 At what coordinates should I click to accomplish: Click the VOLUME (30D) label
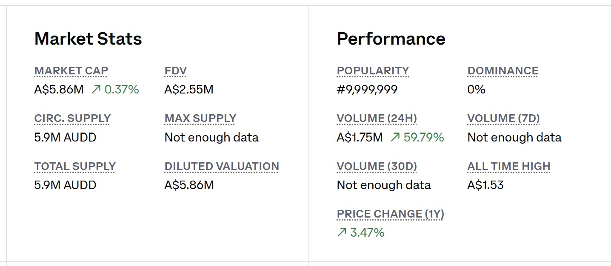coord(377,166)
